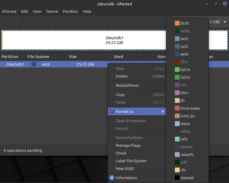Click the '0 operations pending' status text
Image resolution: width=229 pixels, height=183 pixels.
23,150
